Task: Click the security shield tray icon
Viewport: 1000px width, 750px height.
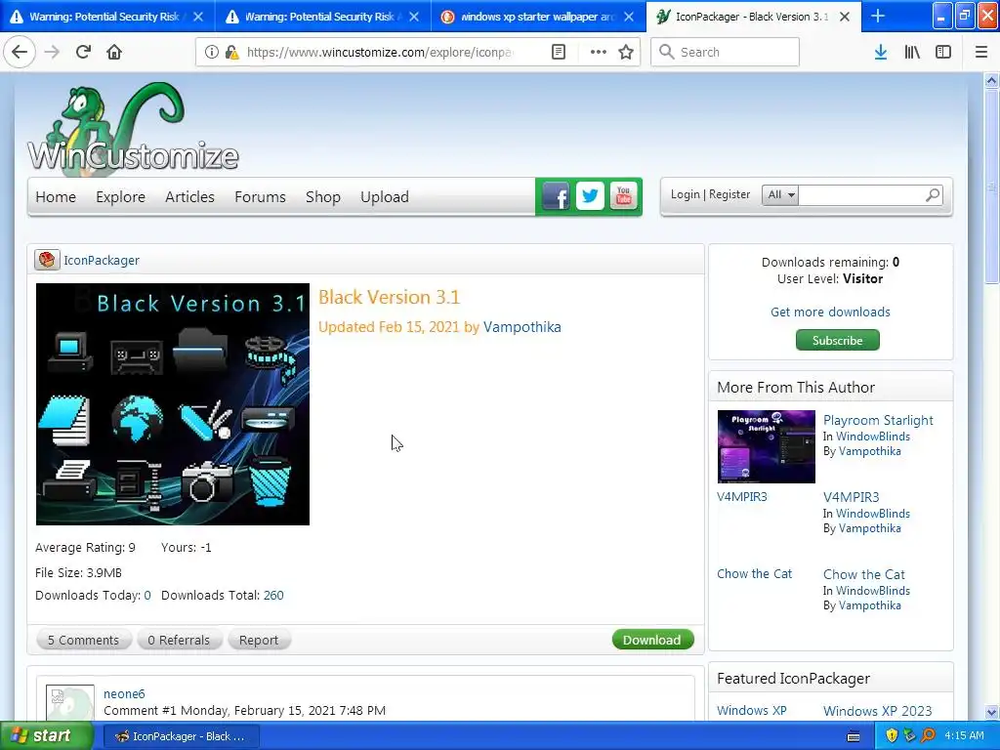Action: pos(892,735)
